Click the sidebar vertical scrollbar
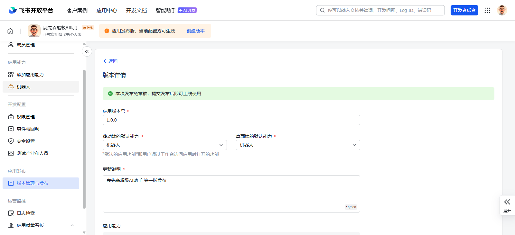This screenshot has width=515, height=235. 84,139
